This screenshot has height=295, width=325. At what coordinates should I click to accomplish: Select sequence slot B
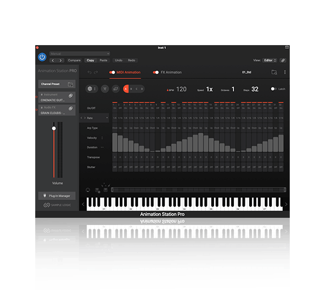[x=131, y=89]
